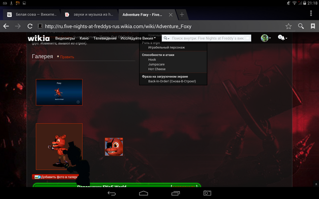Close the Adventure Foxy tab
Screen dimensions: 319x199
[170, 15]
